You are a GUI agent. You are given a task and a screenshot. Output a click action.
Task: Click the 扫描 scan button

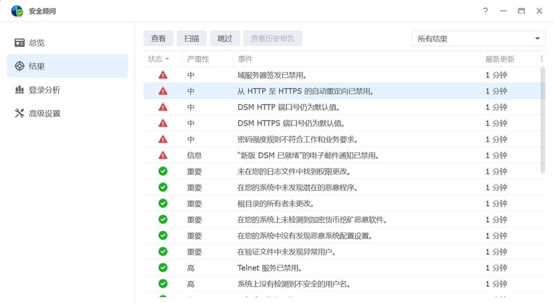point(192,38)
